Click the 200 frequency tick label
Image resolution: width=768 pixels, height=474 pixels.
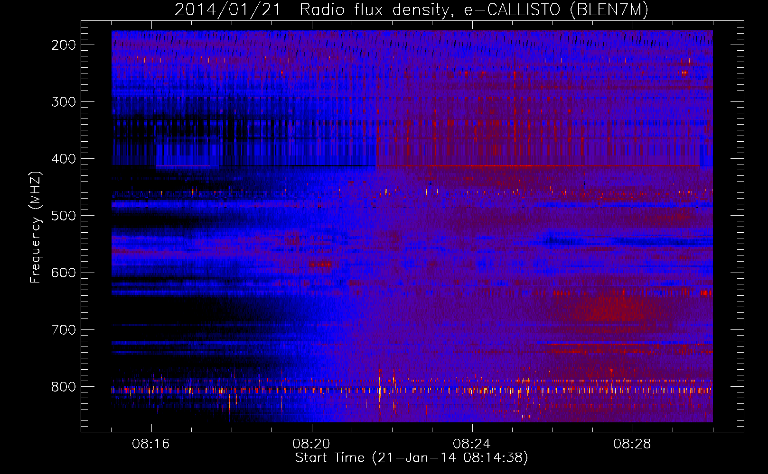64,45
